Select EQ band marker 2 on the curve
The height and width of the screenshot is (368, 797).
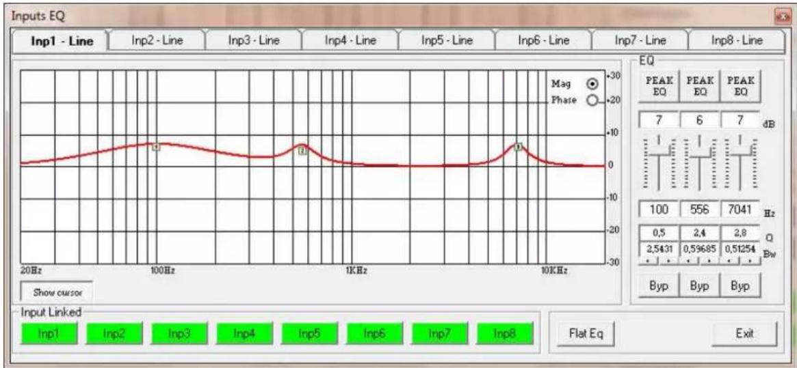pos(302,151)
